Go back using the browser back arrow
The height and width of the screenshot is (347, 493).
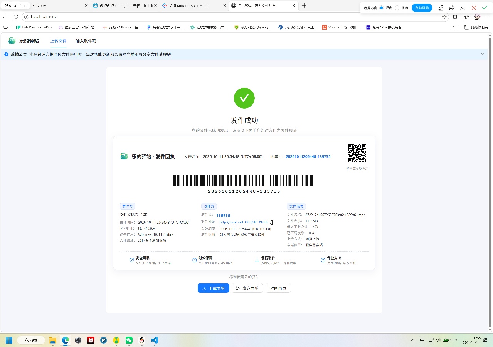[x=5, y=17]
